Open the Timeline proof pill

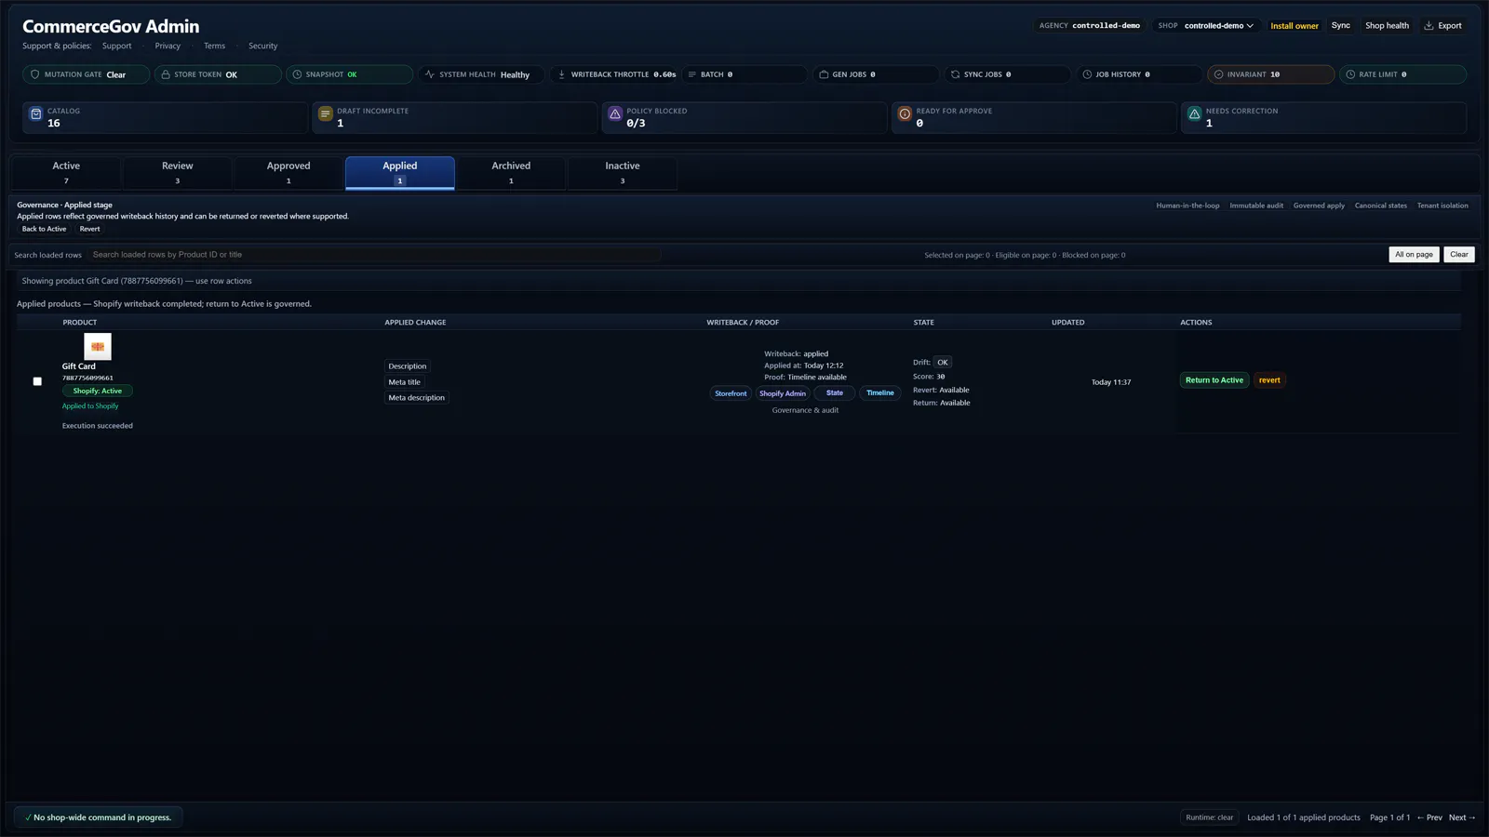click(880, 393)
